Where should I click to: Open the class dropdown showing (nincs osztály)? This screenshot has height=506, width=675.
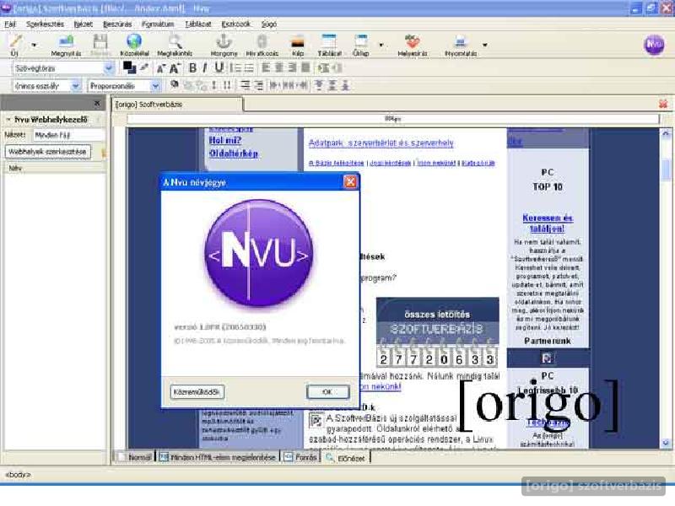click(47, 86)
